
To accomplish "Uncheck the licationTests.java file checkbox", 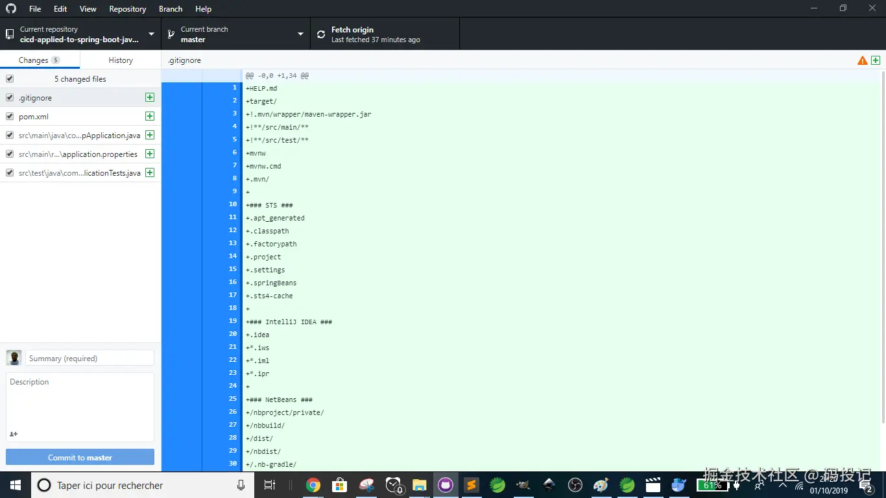I will tap(10, 172).
